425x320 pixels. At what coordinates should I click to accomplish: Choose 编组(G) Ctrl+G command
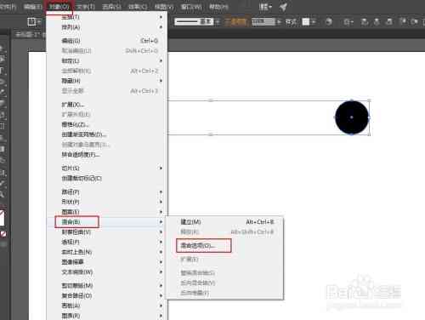coord(107,41)
